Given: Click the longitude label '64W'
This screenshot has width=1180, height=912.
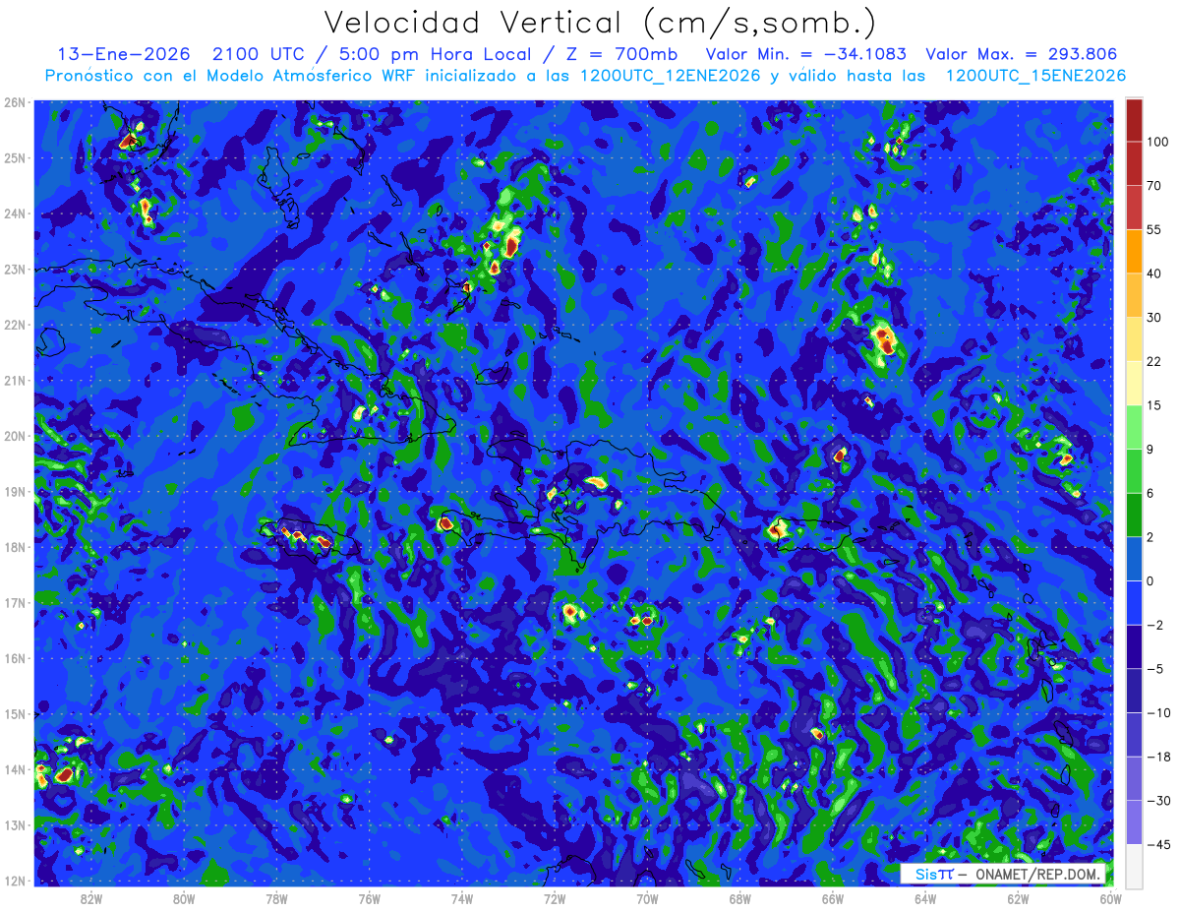Looking at the screenshot, I should pyautogui.click(x=925, y=898).
